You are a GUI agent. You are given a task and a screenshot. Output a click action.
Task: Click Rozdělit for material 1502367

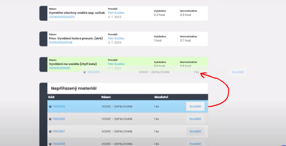[195, 131]
